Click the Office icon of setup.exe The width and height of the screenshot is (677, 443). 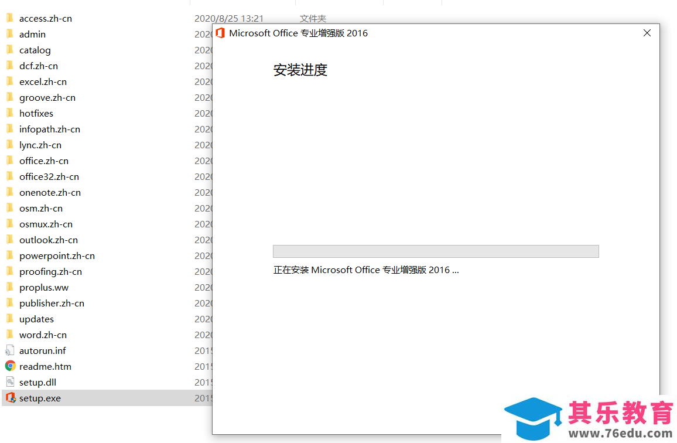coord(11,398)
